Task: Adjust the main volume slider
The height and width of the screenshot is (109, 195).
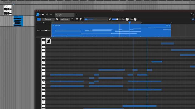Action: [116, 19]
